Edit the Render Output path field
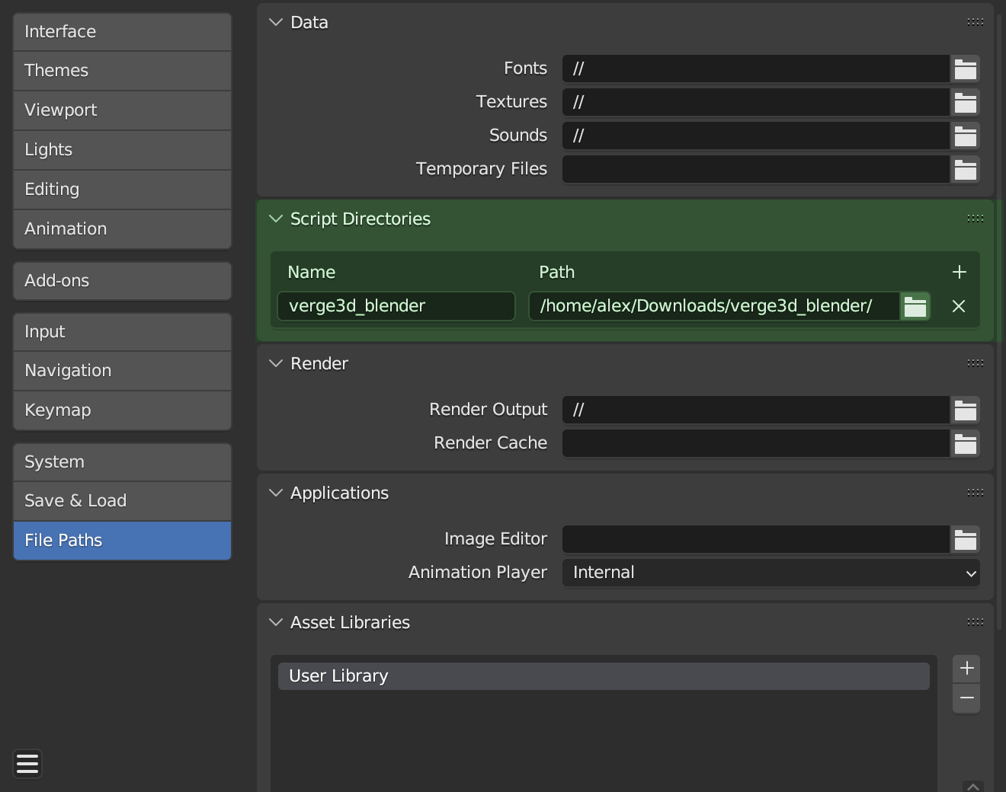 756,410
